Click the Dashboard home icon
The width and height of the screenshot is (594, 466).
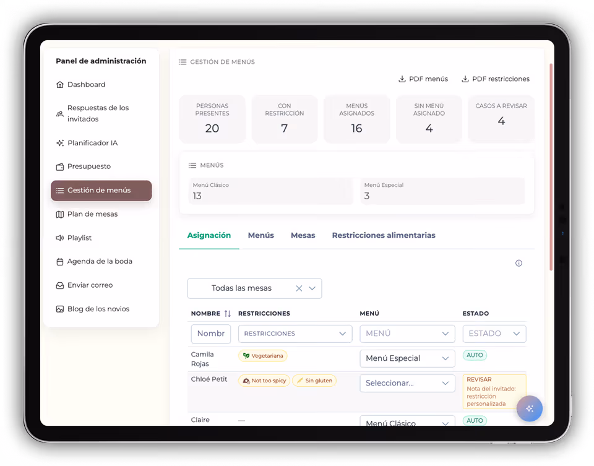tap(60, 85)
